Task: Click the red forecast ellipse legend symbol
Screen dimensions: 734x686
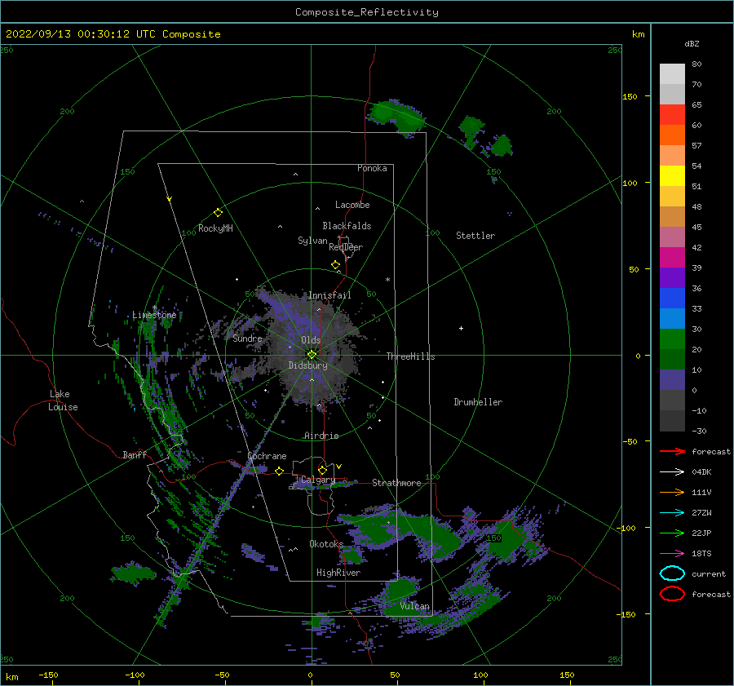Action: click(x=672, y=594)
